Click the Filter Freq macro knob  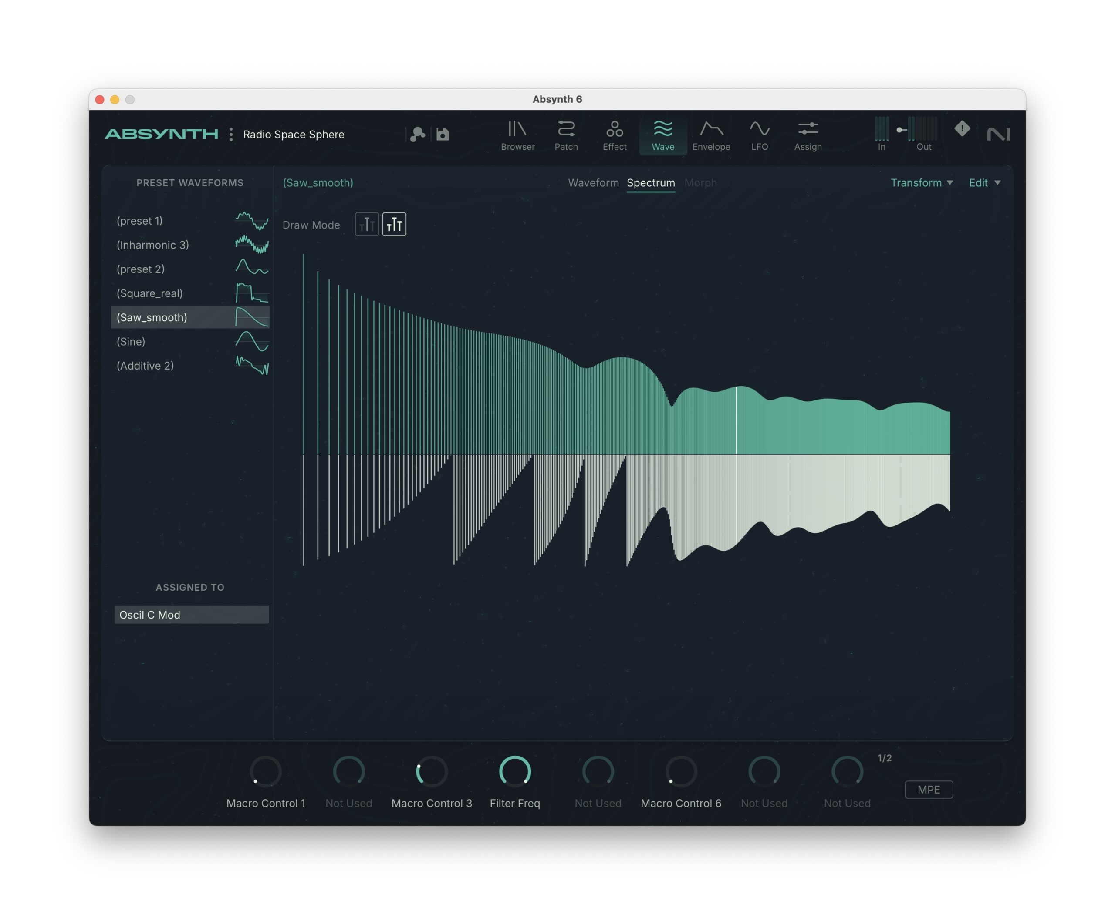pos(514,771)
